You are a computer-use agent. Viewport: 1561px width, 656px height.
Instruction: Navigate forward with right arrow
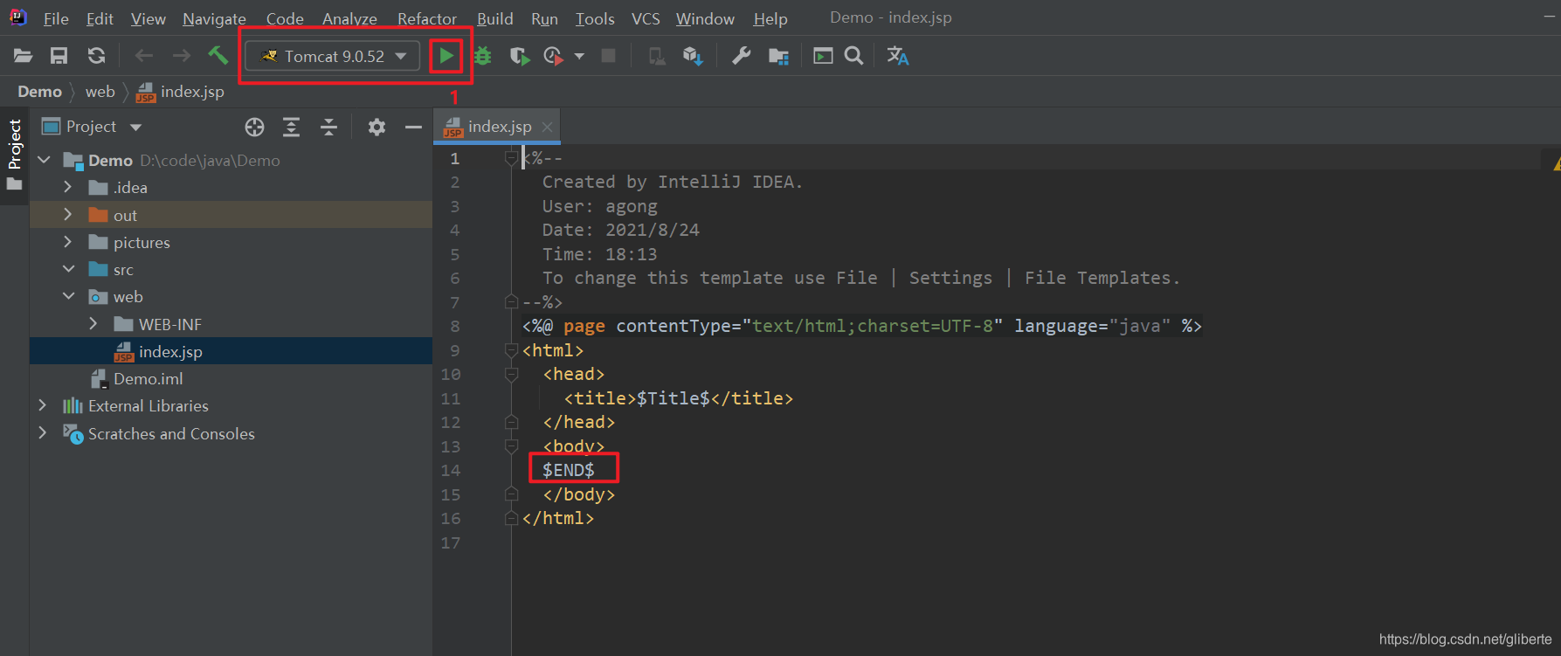click(x=181, y=56)
